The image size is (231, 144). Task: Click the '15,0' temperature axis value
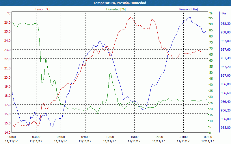click(x=8, y=123)
